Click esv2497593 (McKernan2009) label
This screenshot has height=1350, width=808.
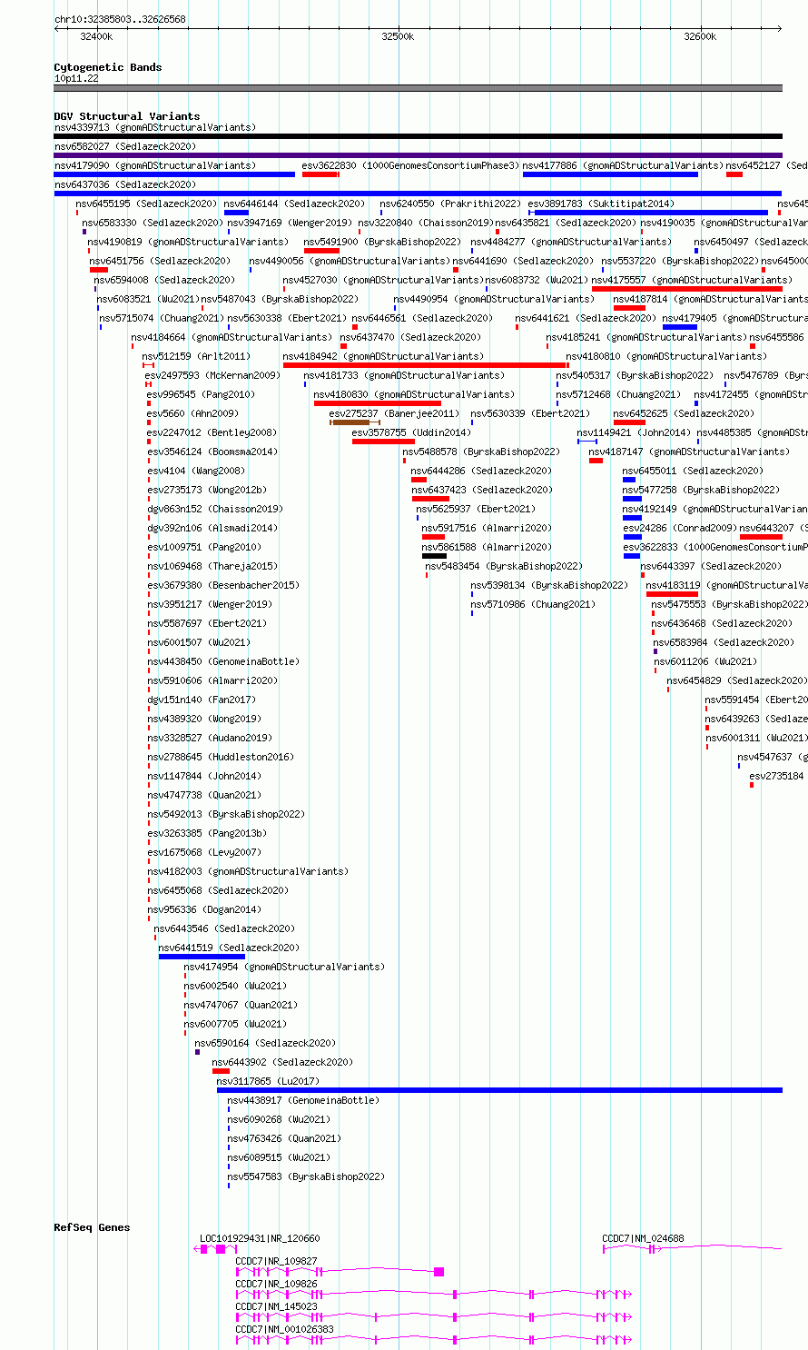[x=212, y=375]
